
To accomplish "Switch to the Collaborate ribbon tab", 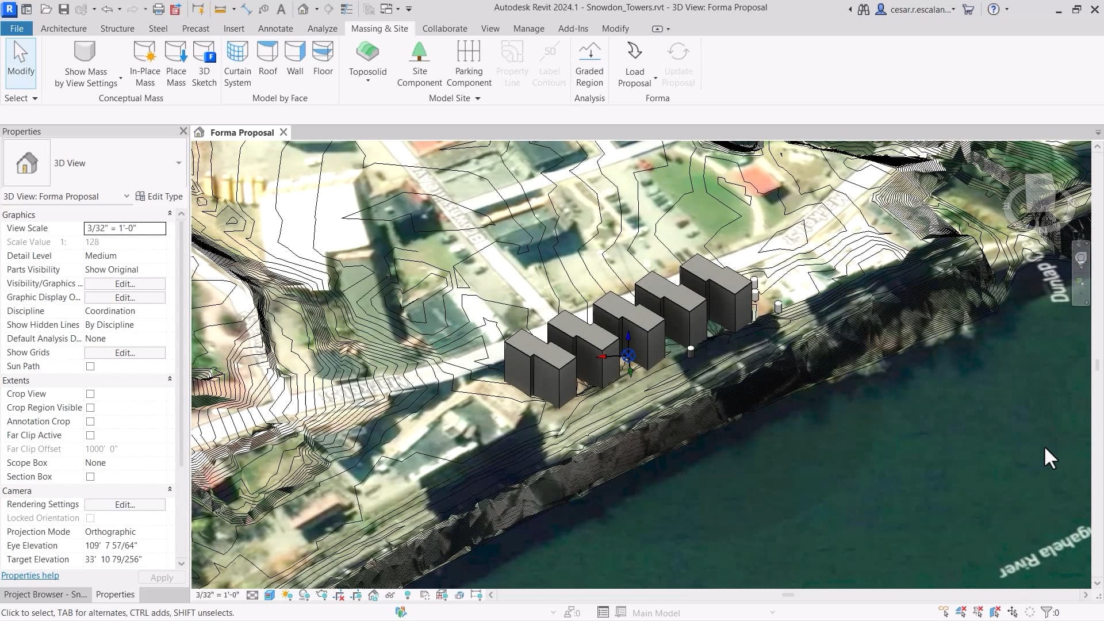I will (444, 28).
